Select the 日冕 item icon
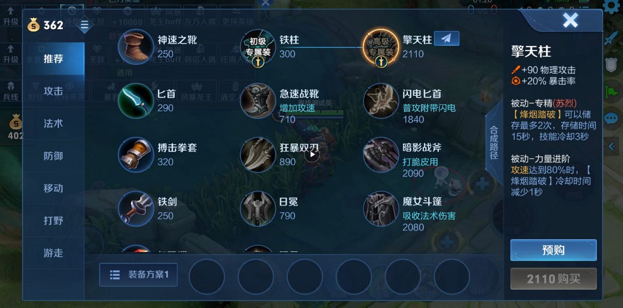This screenshot has width=623, height=308. [258, 208]
